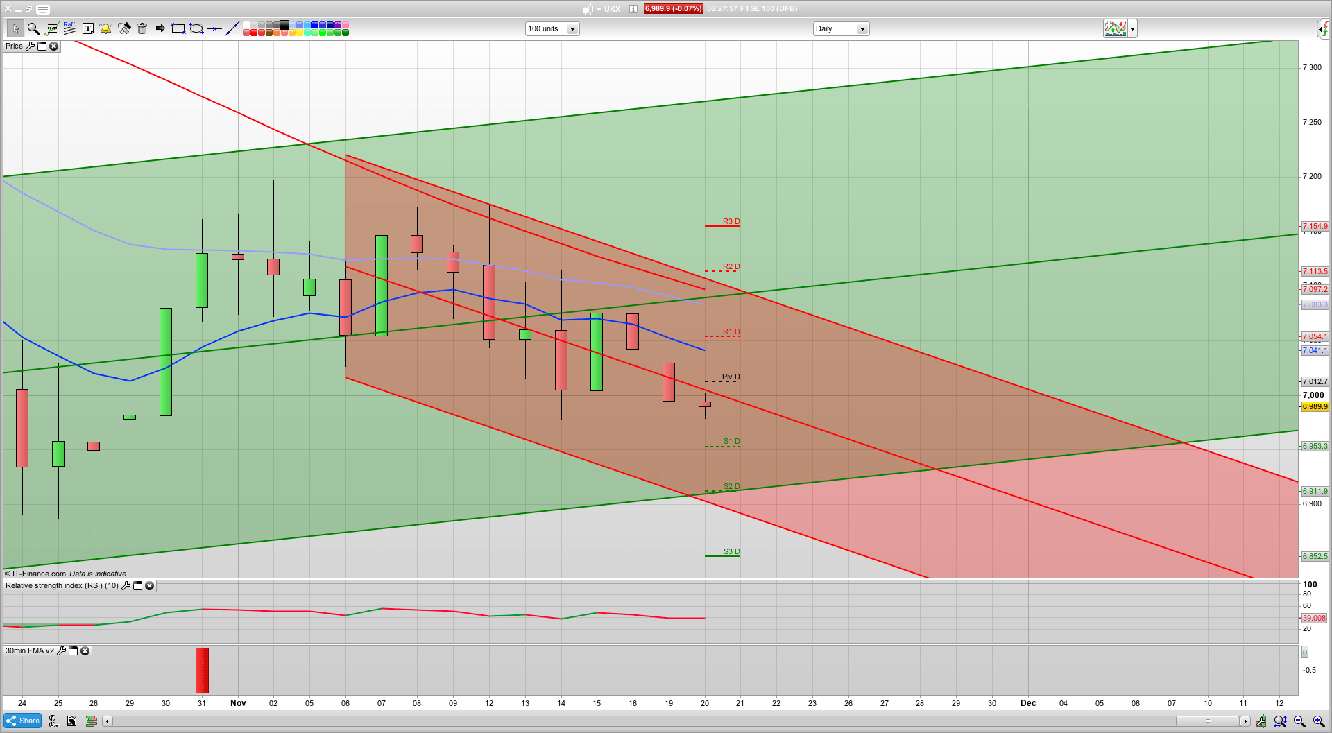The image size is (1332, 733).
Task: Change the Daily timeframe dropdown
Action: tap(862, 28)
